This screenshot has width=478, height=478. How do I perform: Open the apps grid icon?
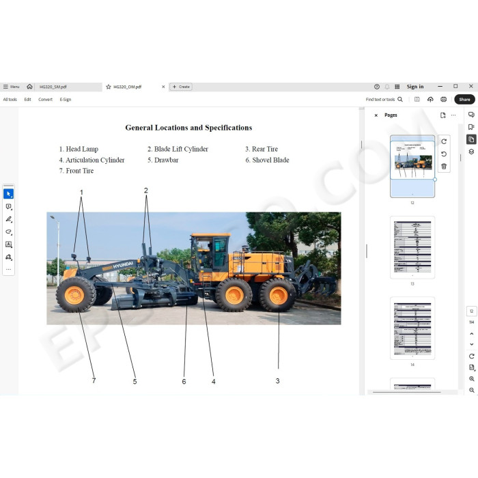click(x=397, y=87)
